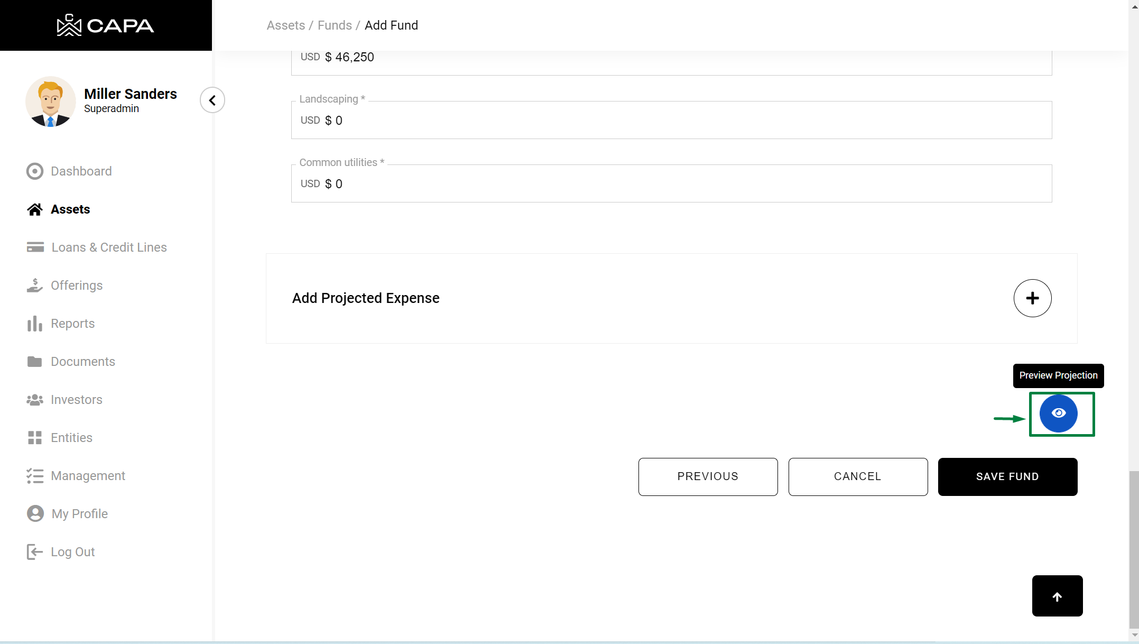Click the Landscaping amount field

[671, 121]
